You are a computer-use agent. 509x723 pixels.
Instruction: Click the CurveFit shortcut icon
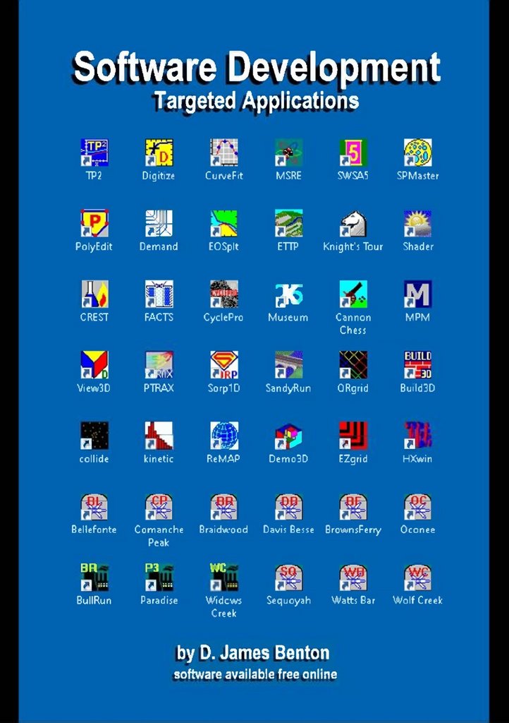tap(224, 153)
